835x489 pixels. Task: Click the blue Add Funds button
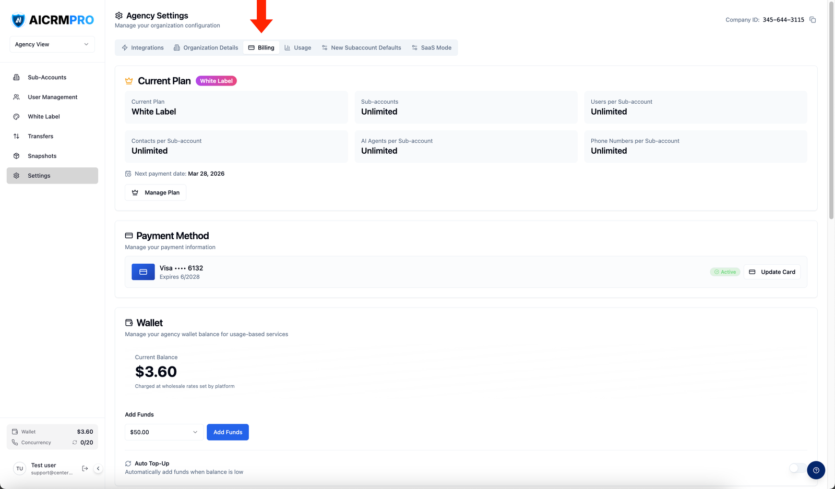tap(228, 432)
